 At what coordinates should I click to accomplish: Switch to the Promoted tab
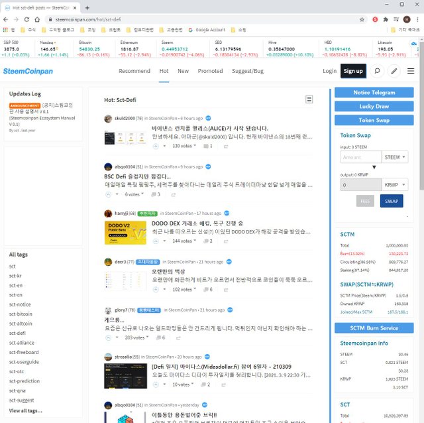(x=210, y=71)
